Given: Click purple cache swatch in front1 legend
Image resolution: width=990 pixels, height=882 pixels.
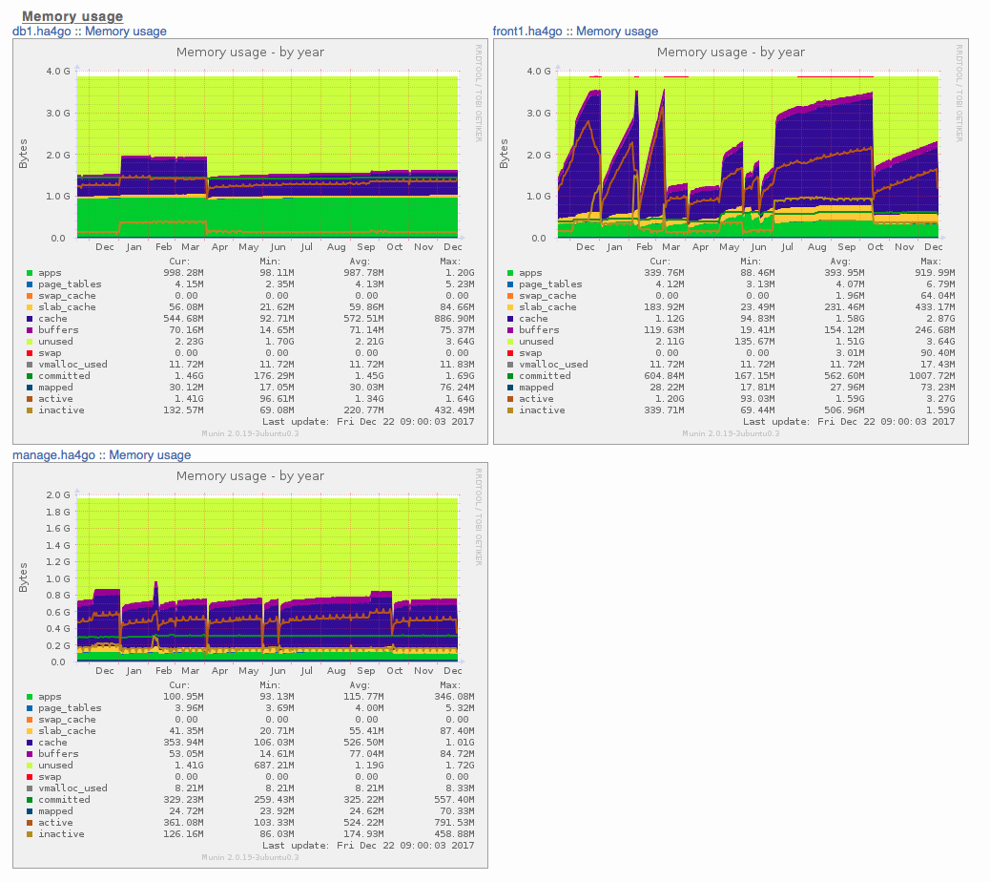Looking at the screenshot, I should (510, 319).
